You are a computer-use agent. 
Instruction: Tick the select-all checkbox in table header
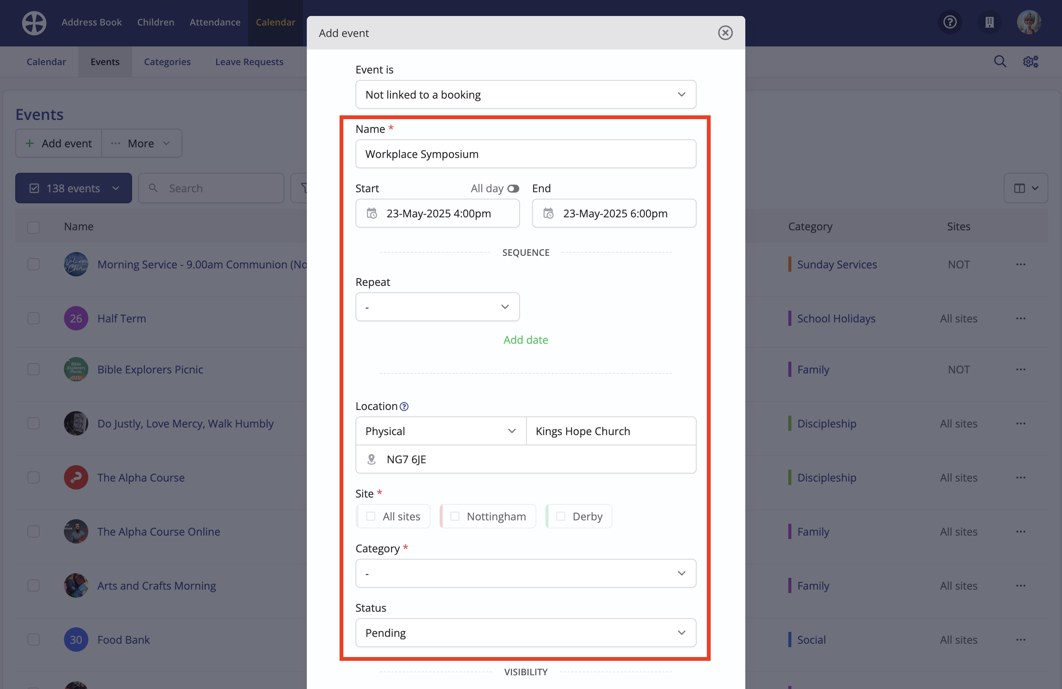(33, 227)
